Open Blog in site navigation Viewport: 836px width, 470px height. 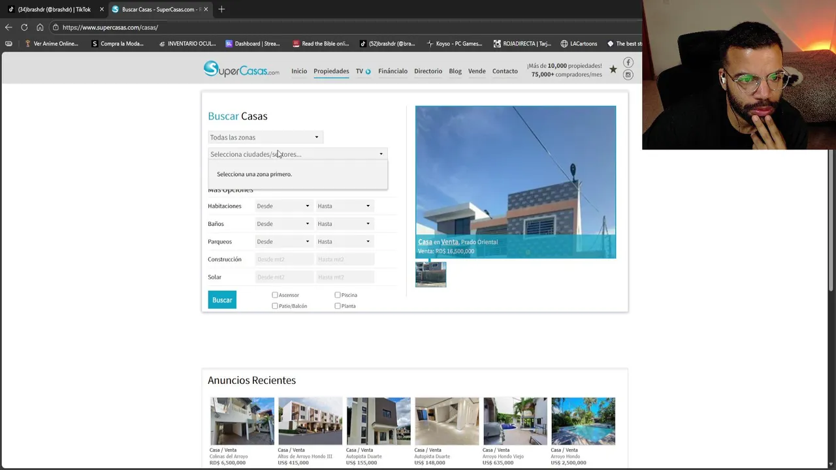pyautogui.click(x=455, y=71)
